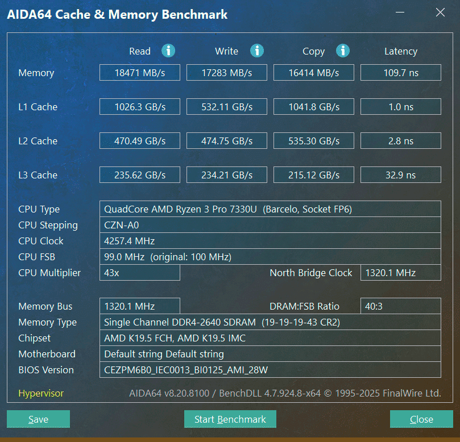Select L1 Cache read 1026.3 GB/s
460x442 pixels.
(140, 106)
